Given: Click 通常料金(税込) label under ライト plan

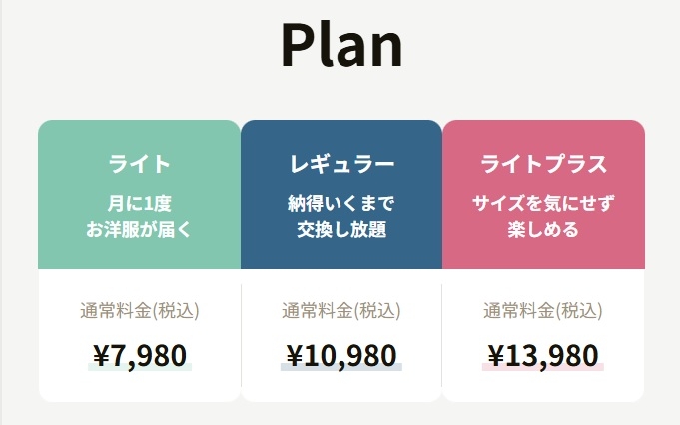Looking at the screenshot, I should point(140,311).
